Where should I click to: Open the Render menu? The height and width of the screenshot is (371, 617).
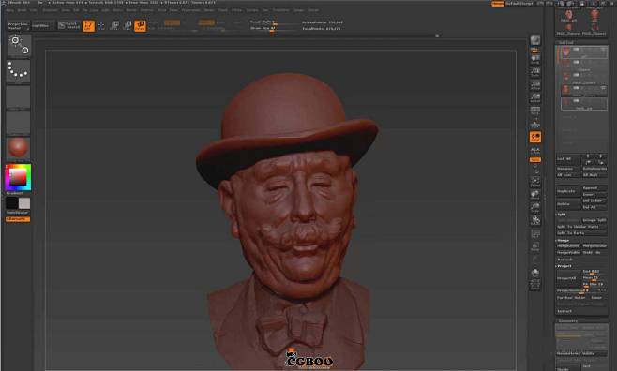(x=208, y=10)
